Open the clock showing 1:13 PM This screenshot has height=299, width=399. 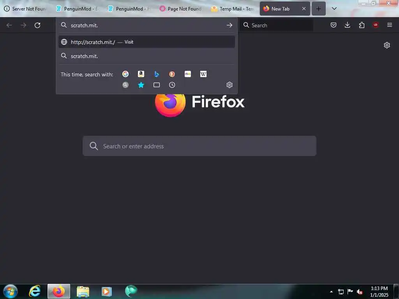click(x=379, y=292)
